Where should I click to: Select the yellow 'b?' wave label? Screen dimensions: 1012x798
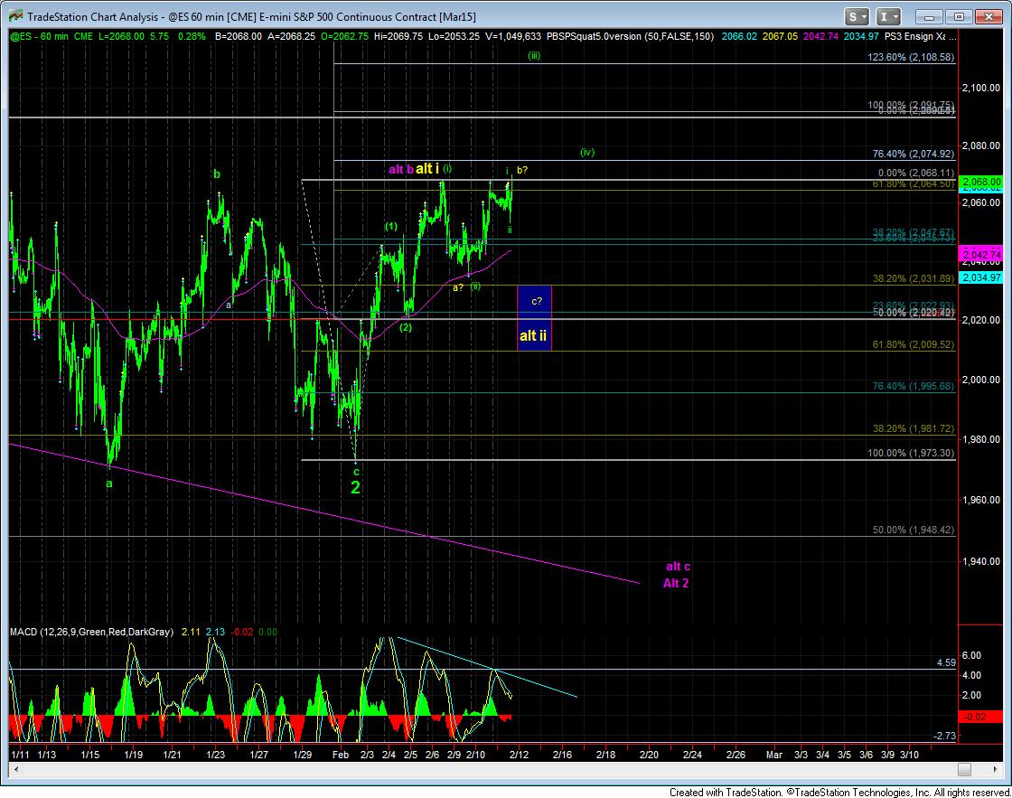pyautogui.click(x=522, y=171)
